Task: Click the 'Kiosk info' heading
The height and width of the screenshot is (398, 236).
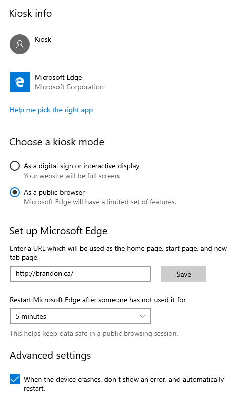Action: point(30,13)
